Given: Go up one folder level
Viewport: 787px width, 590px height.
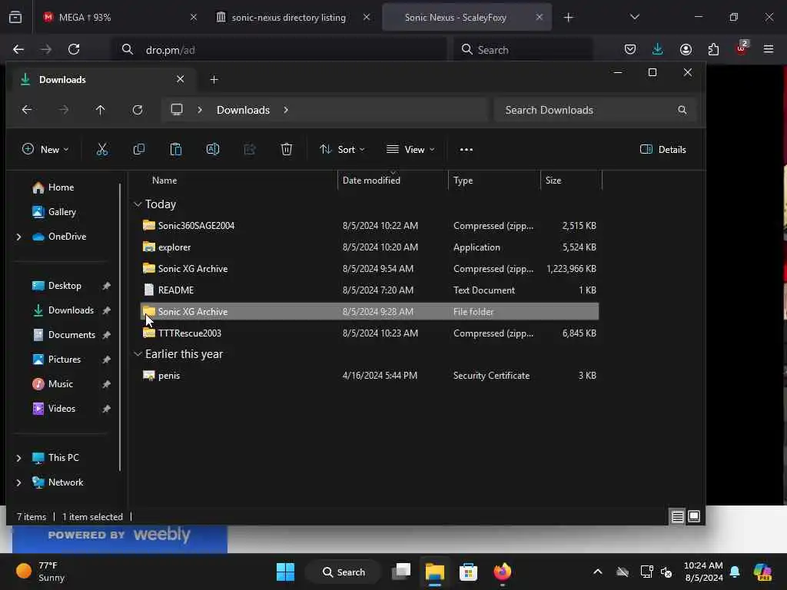Looking at the screenshot, I should pos(101,110).
